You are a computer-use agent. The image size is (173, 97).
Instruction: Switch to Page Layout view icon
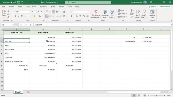click(139, 95)
